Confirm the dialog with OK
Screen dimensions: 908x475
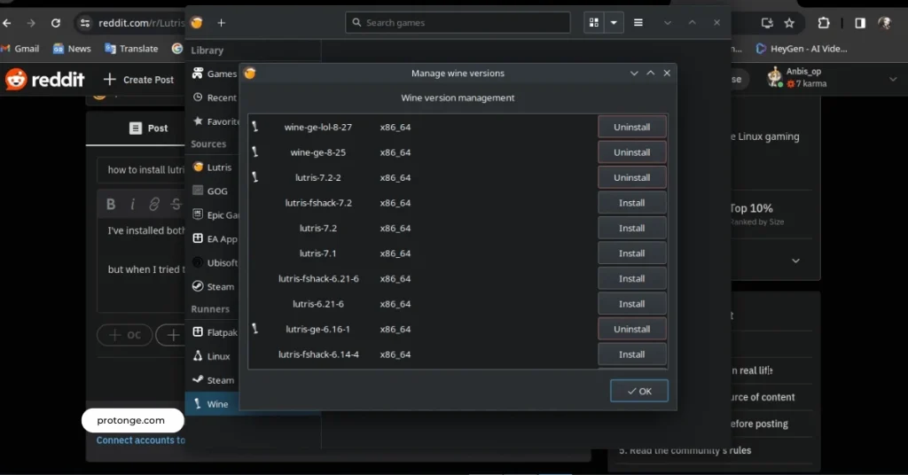(638, 391)
